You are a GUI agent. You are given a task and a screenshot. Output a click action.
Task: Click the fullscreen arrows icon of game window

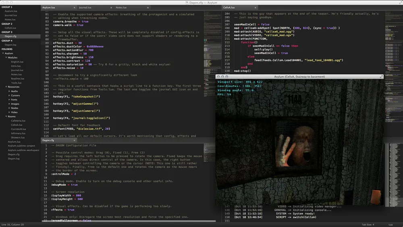tap(381, 76)
